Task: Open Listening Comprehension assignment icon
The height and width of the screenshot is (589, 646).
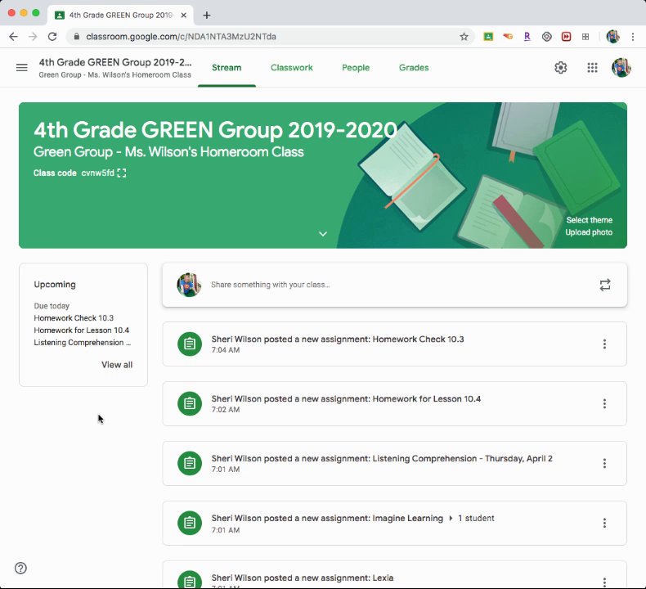Action: 190,463
